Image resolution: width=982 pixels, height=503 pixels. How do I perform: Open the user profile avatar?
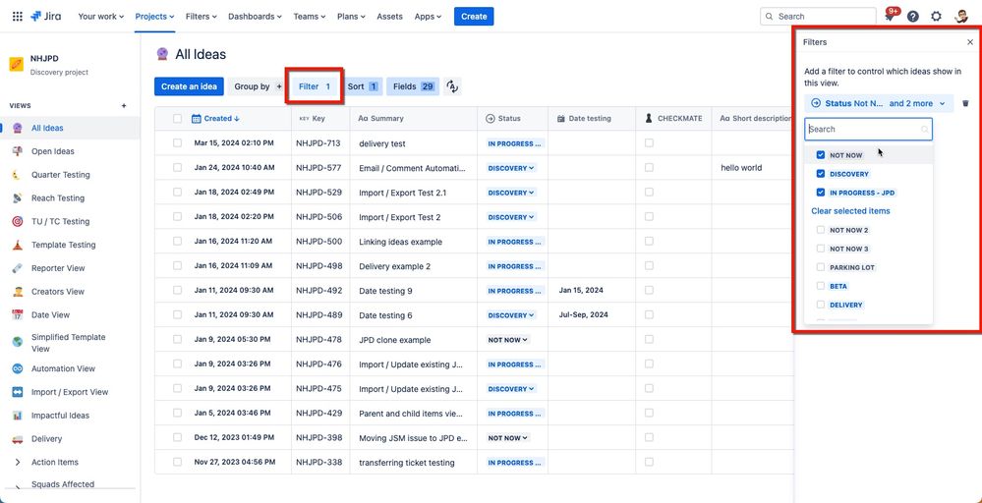[x=961, y=17]
